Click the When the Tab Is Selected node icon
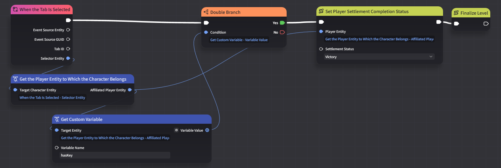Viewport: 501px width, 168px height. coord(15,9)
